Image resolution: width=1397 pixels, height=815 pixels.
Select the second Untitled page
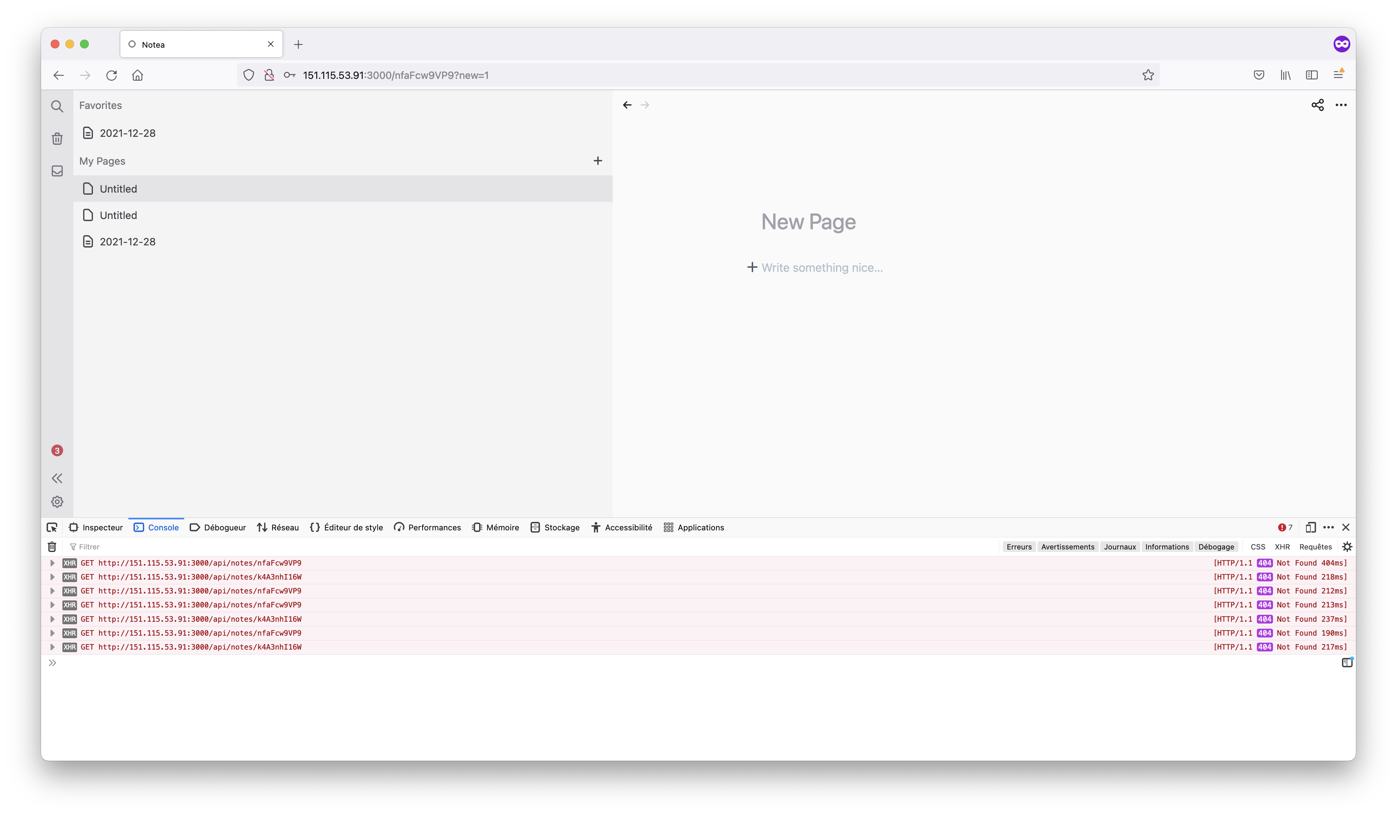pyautogui.click(x=118, y=215)
